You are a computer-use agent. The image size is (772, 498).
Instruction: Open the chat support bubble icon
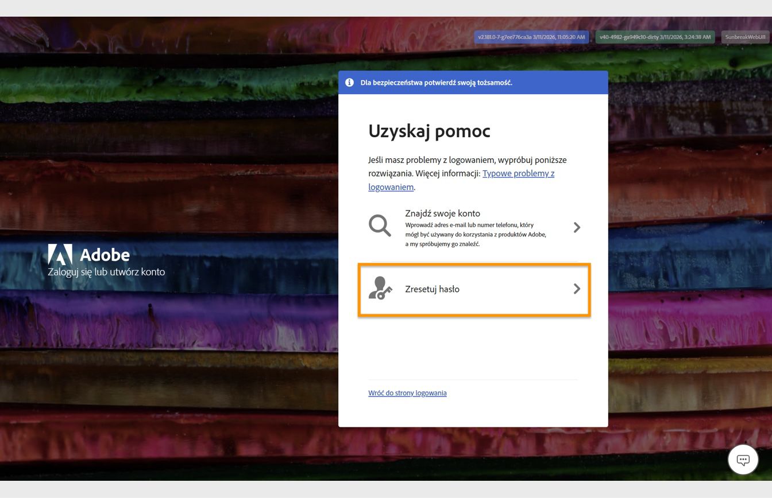[x=743, y=460]
